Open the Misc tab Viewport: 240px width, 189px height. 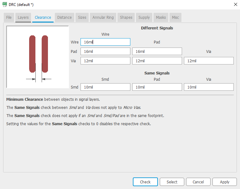pos(175,18)
